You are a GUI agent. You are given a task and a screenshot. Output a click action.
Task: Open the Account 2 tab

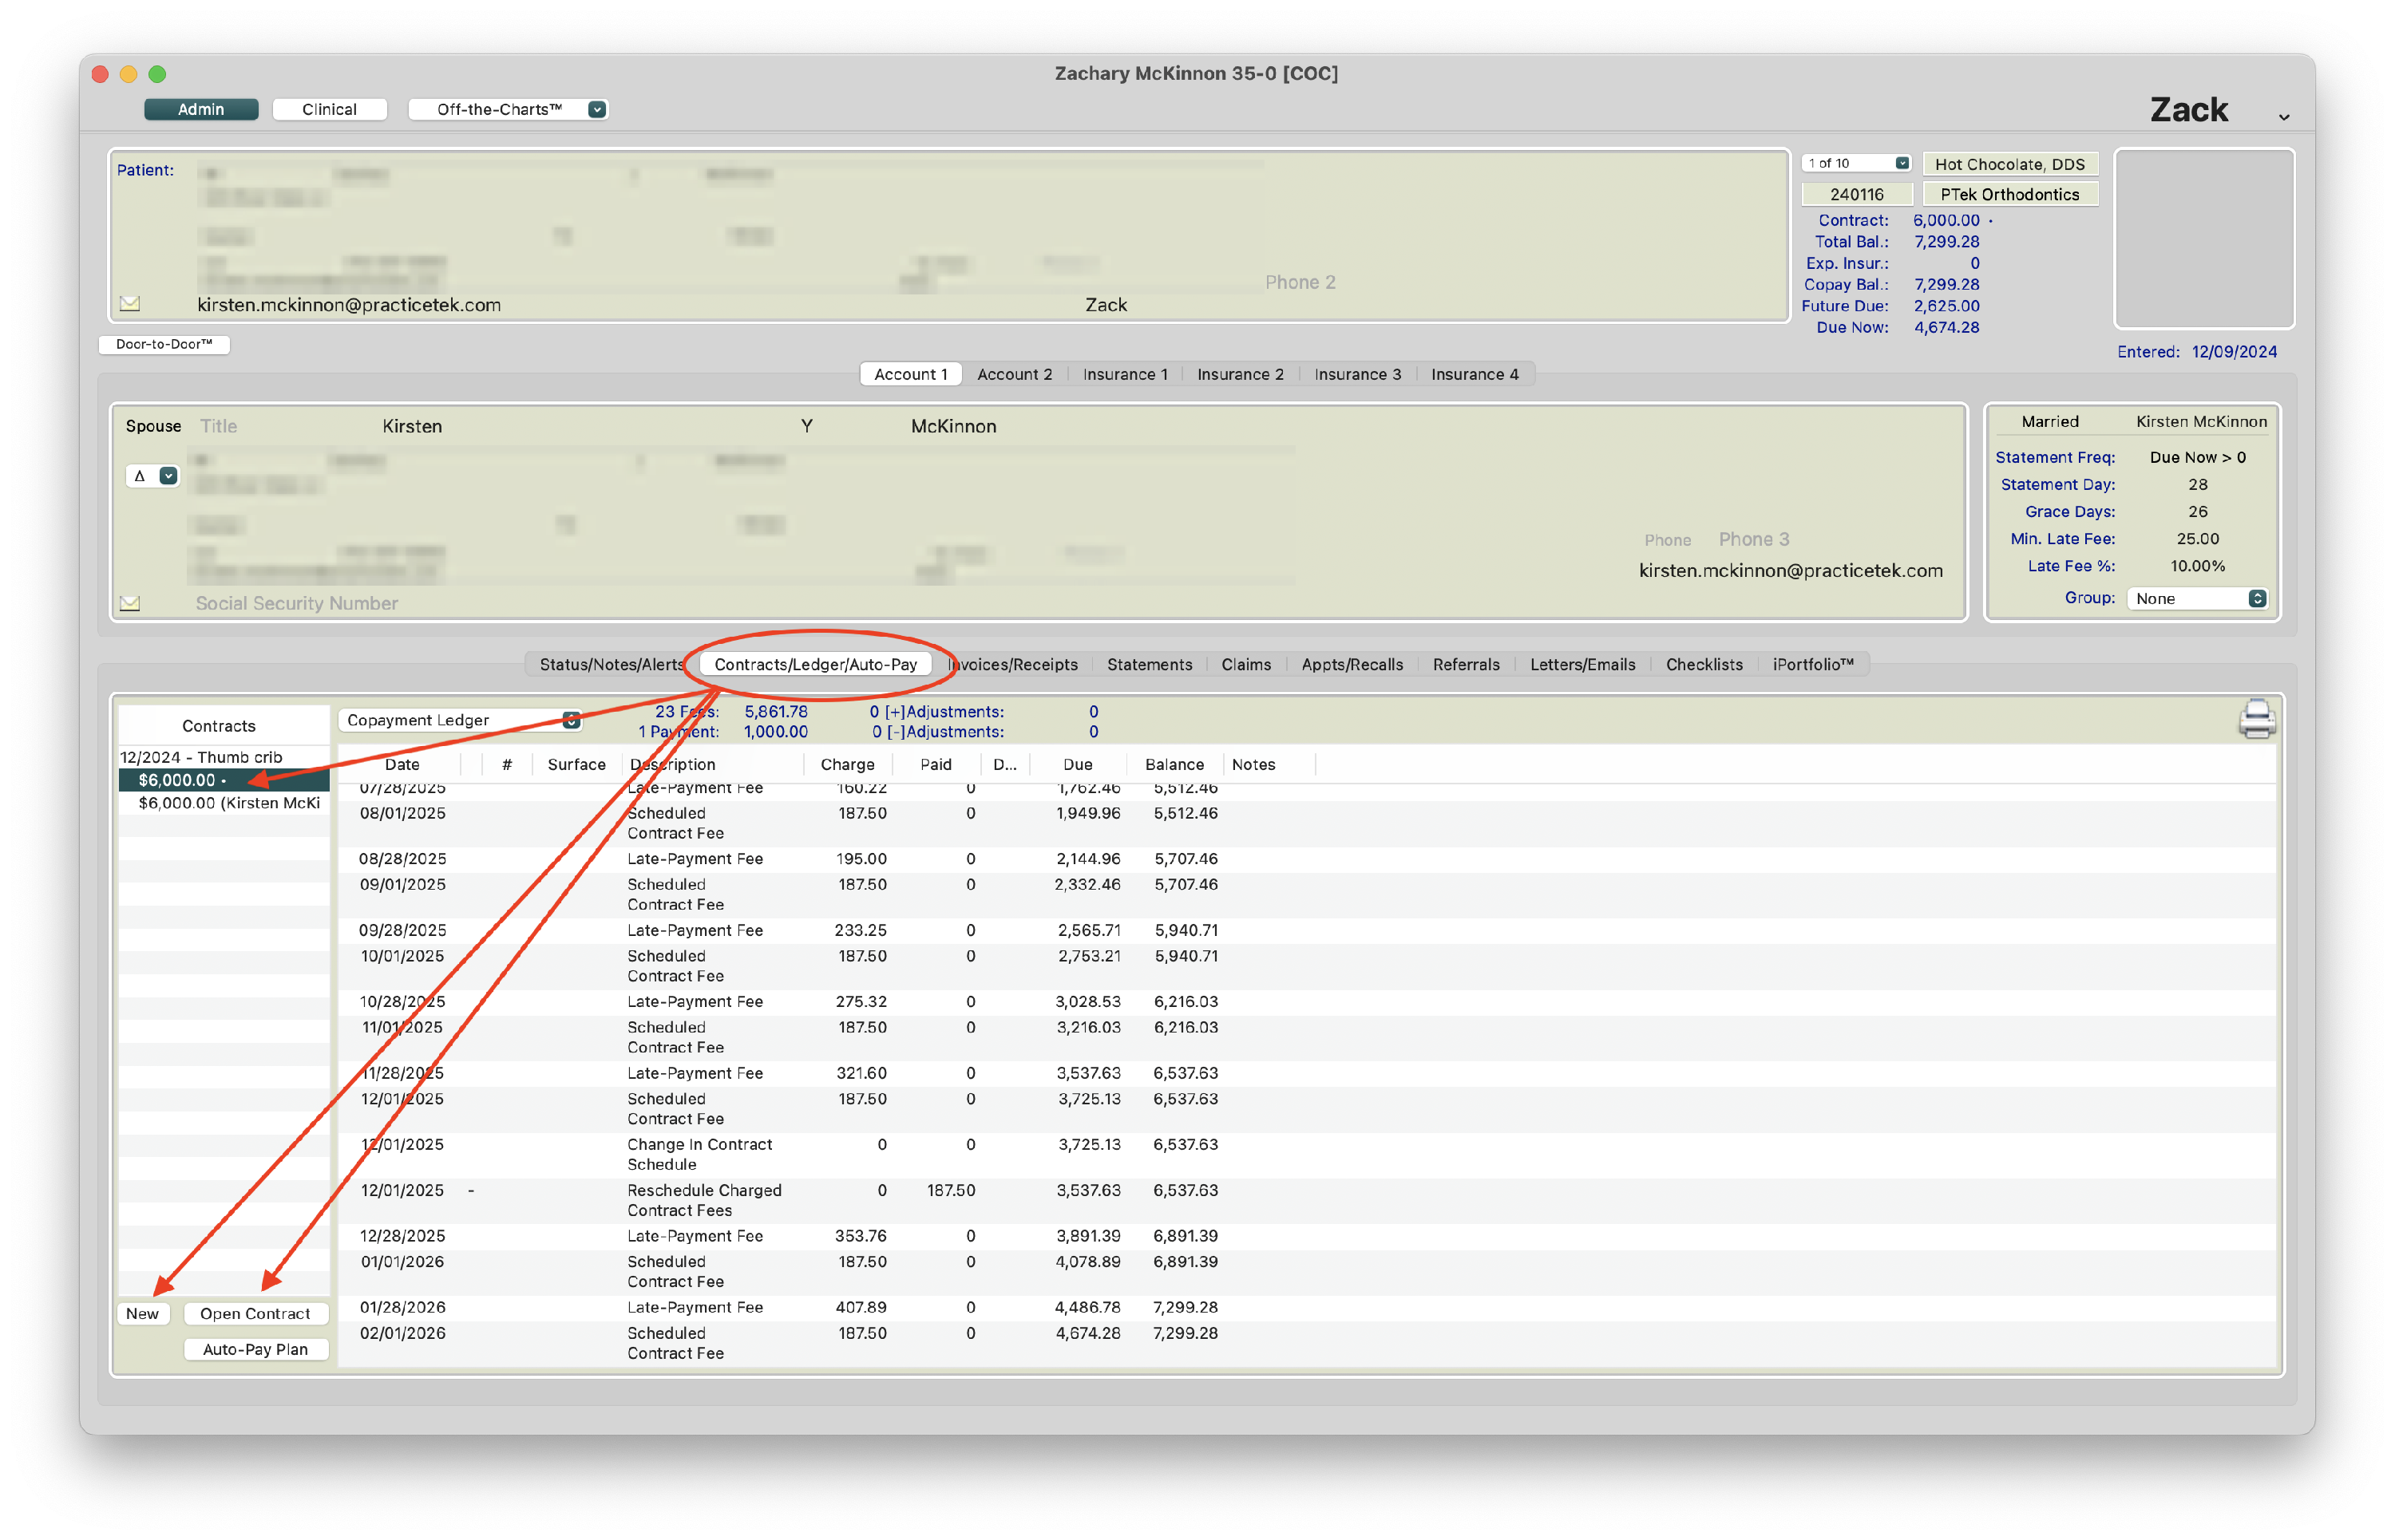click(1013, 374)
